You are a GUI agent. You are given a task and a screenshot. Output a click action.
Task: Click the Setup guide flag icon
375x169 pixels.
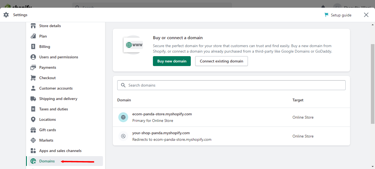click(326, 15)
